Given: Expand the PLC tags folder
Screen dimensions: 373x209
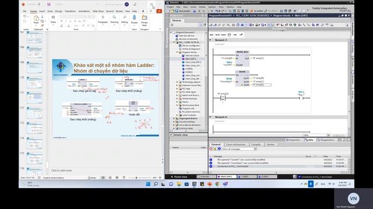Looking at the screenshot, I should [177, 89].
